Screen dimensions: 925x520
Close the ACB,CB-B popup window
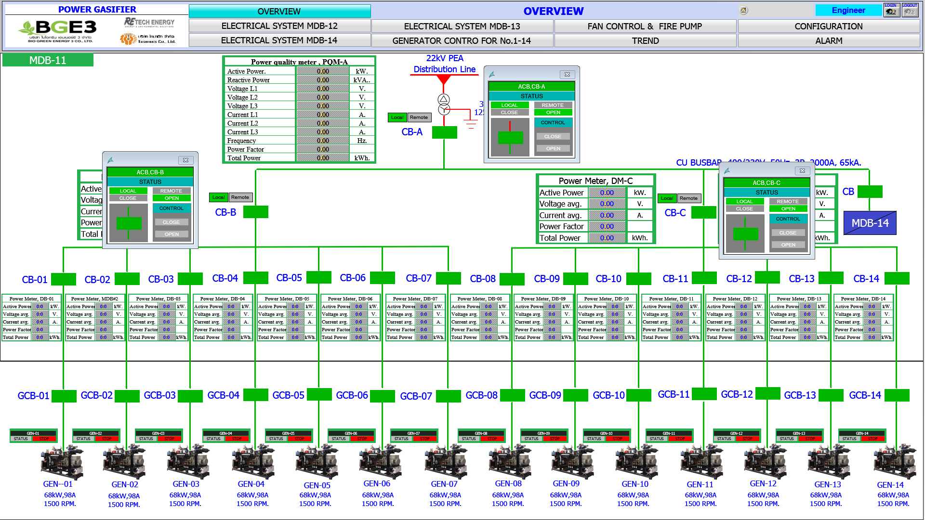pyautogui.click(x=185, y=160)
